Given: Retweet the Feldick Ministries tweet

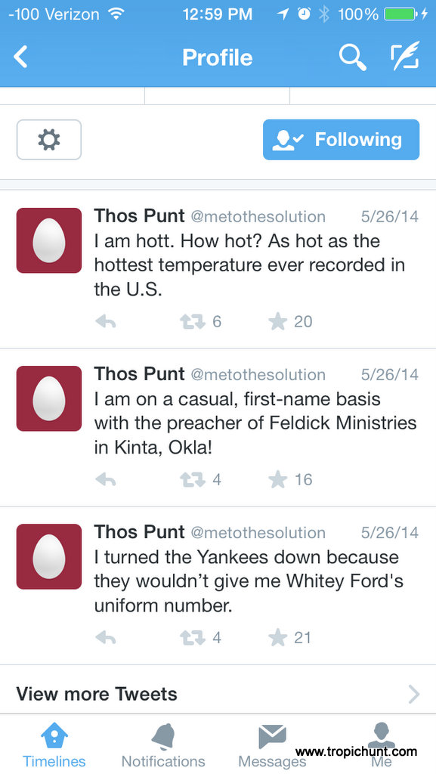Looking at the screenshot, I should point(193,480).
